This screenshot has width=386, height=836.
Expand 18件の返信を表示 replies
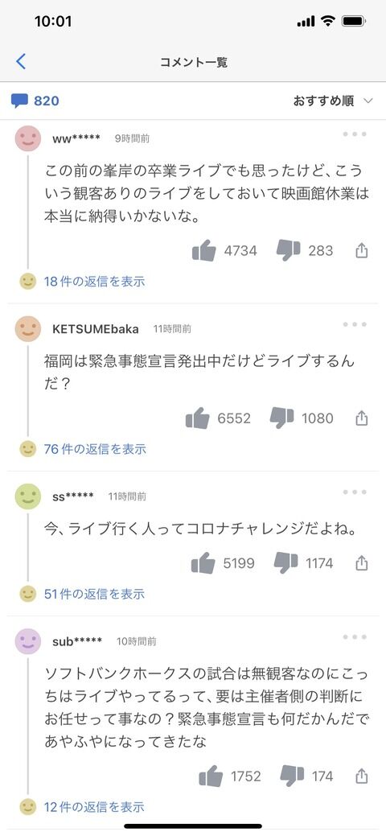pos(94,282)
